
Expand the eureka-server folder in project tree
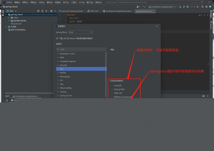pos(9,21)
